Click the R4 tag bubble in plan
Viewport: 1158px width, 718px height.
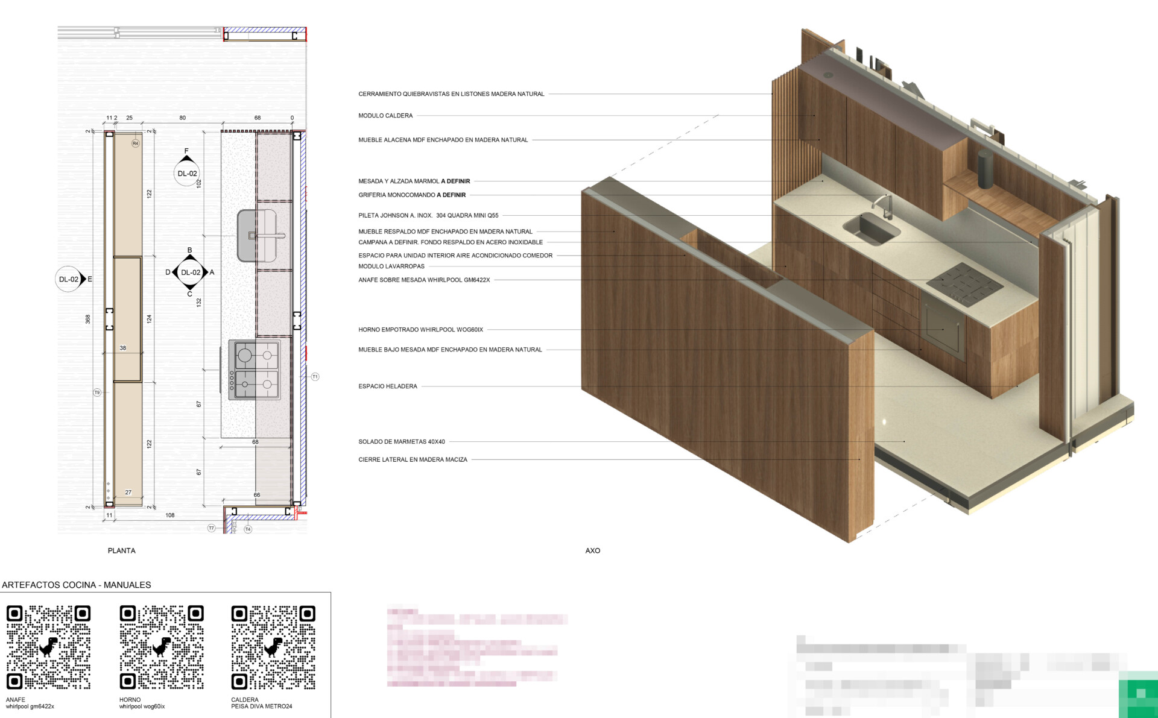135,143
